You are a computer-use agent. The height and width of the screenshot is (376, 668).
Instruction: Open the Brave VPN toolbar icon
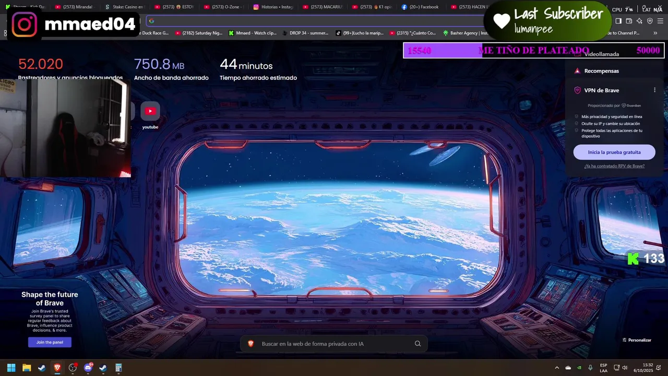(650, 21)
